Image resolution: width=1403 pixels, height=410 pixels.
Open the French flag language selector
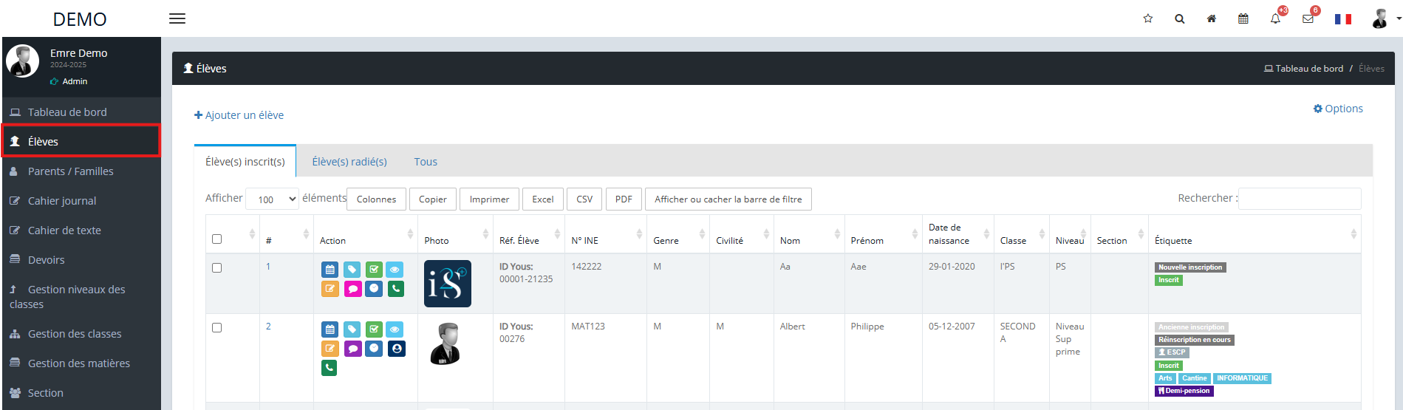[1342, 19]
